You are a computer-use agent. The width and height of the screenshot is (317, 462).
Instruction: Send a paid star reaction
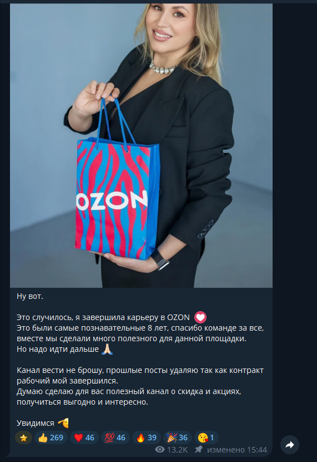23,438
